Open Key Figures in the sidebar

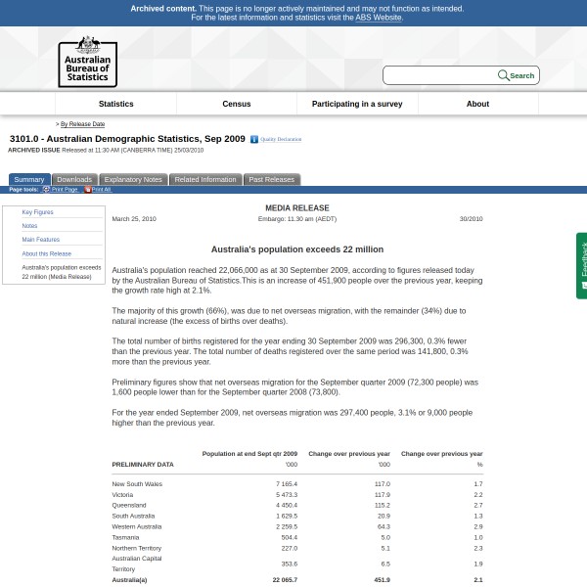38,212
